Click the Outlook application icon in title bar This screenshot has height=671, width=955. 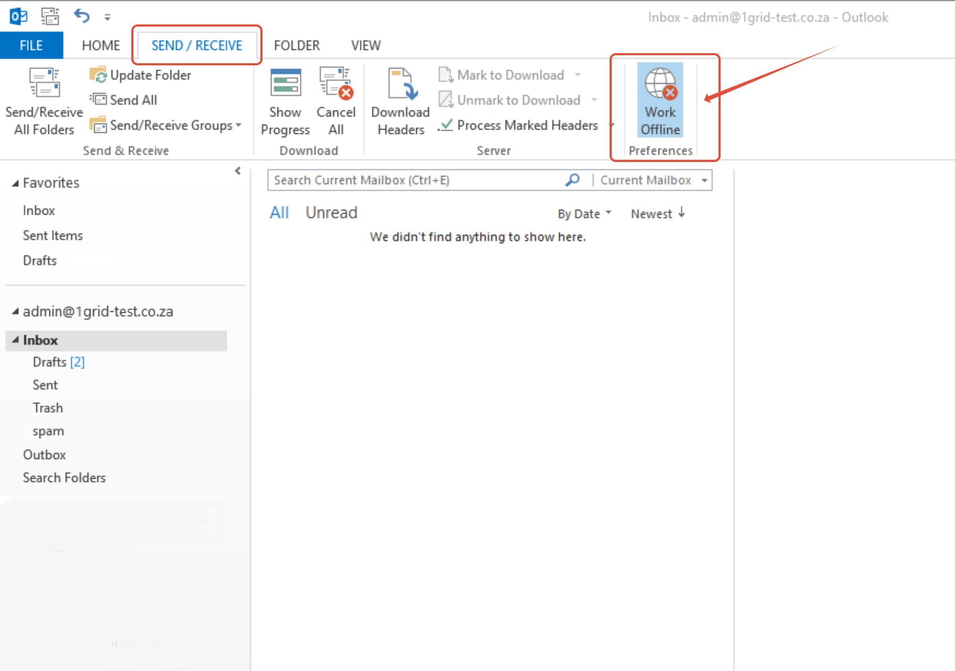pos(19,16)
